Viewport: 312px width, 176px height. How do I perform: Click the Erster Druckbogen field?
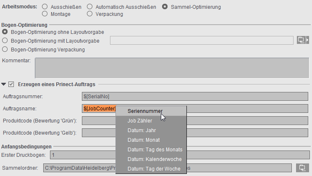(180, 155)
